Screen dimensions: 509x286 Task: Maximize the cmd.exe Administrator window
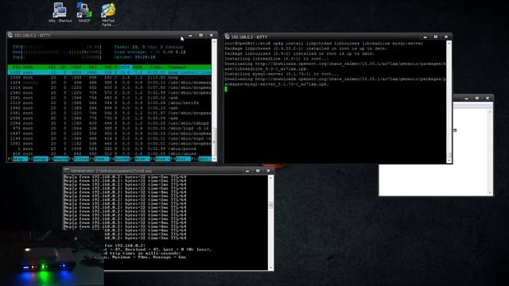[258, 171]
